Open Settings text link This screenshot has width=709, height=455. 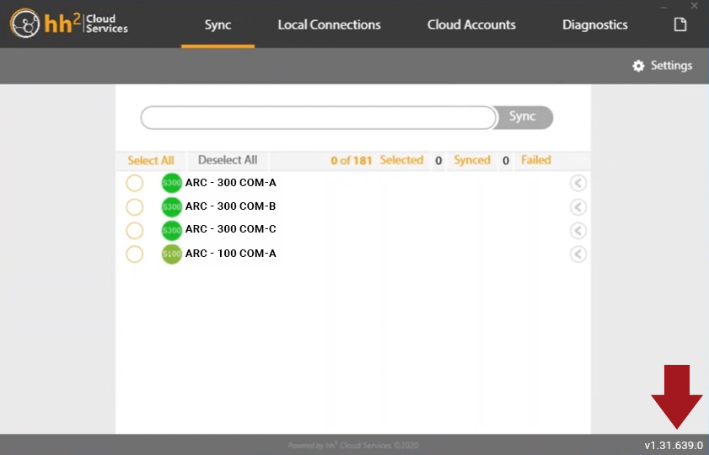(x=671, y=66)
